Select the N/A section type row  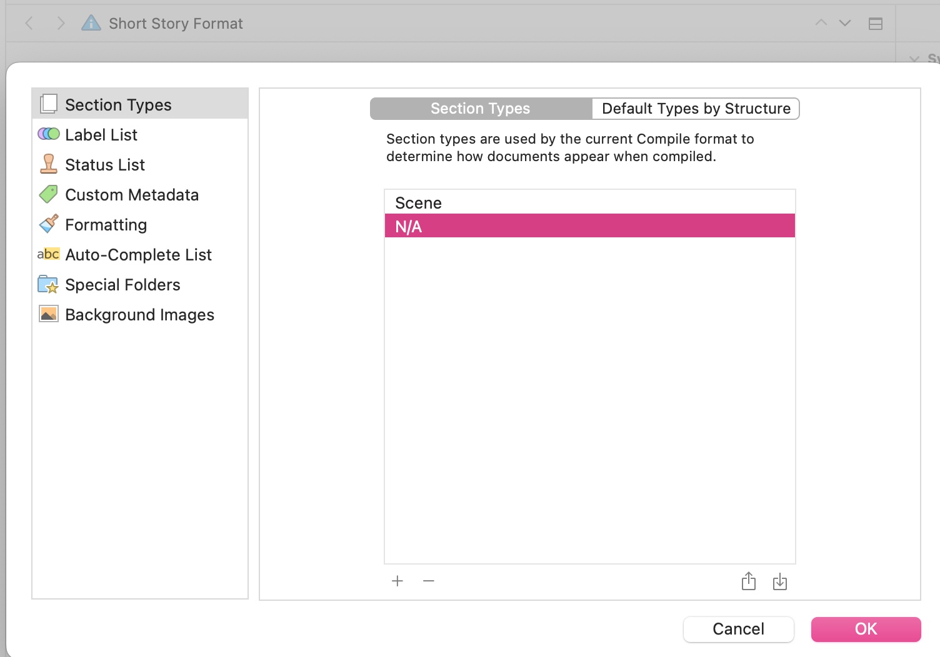(x=590, y=225)
